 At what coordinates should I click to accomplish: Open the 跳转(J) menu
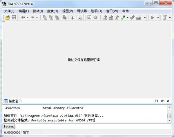(38, 11)
